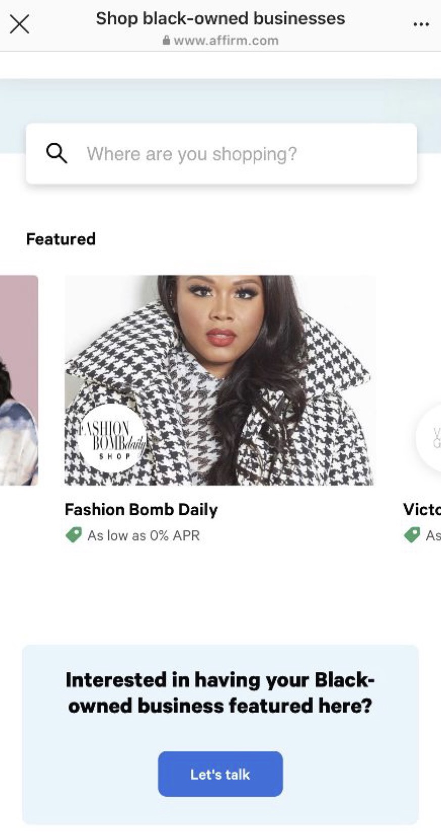Click 'As low as 0% APR' offer text
441x838 pixels.
[143, 535]
